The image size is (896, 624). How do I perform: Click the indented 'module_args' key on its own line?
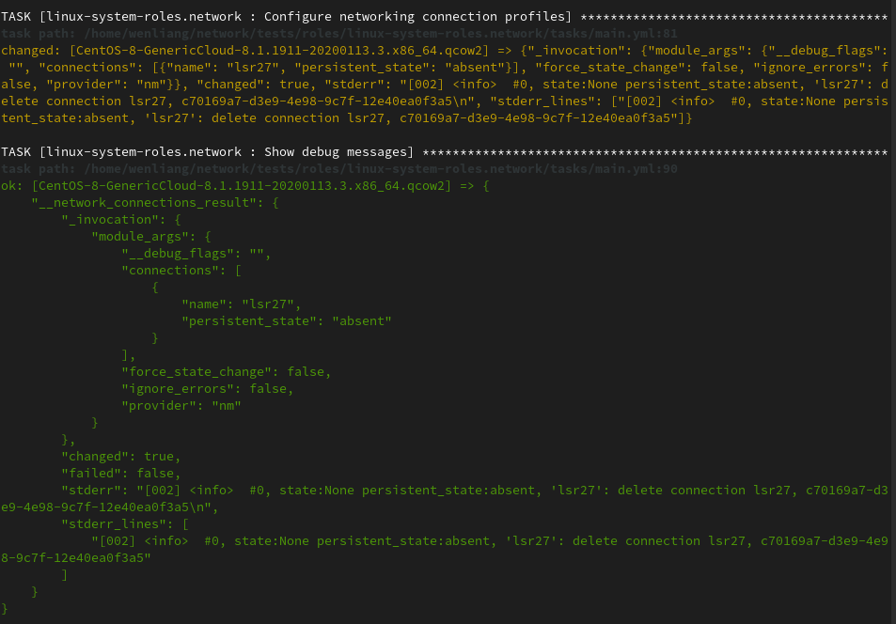click(143, 237)
